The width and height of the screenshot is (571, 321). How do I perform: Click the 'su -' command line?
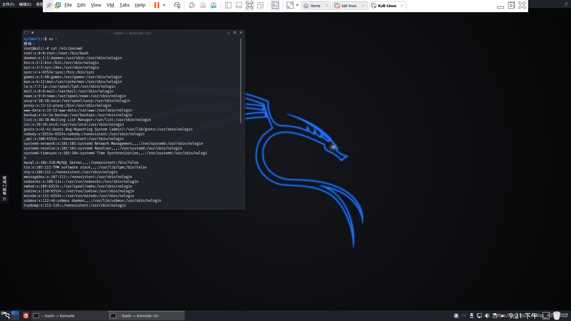tap(40, 39)
